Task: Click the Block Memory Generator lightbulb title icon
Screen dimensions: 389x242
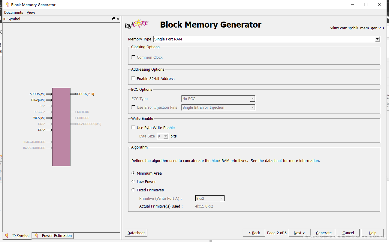Action: point(7,4)
